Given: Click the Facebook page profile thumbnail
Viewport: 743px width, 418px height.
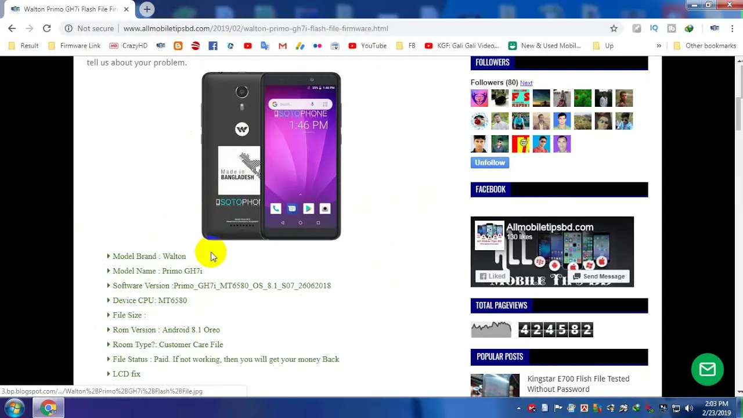Looking at the screenshot, I should pyautogui.click(x=489, y=235).
